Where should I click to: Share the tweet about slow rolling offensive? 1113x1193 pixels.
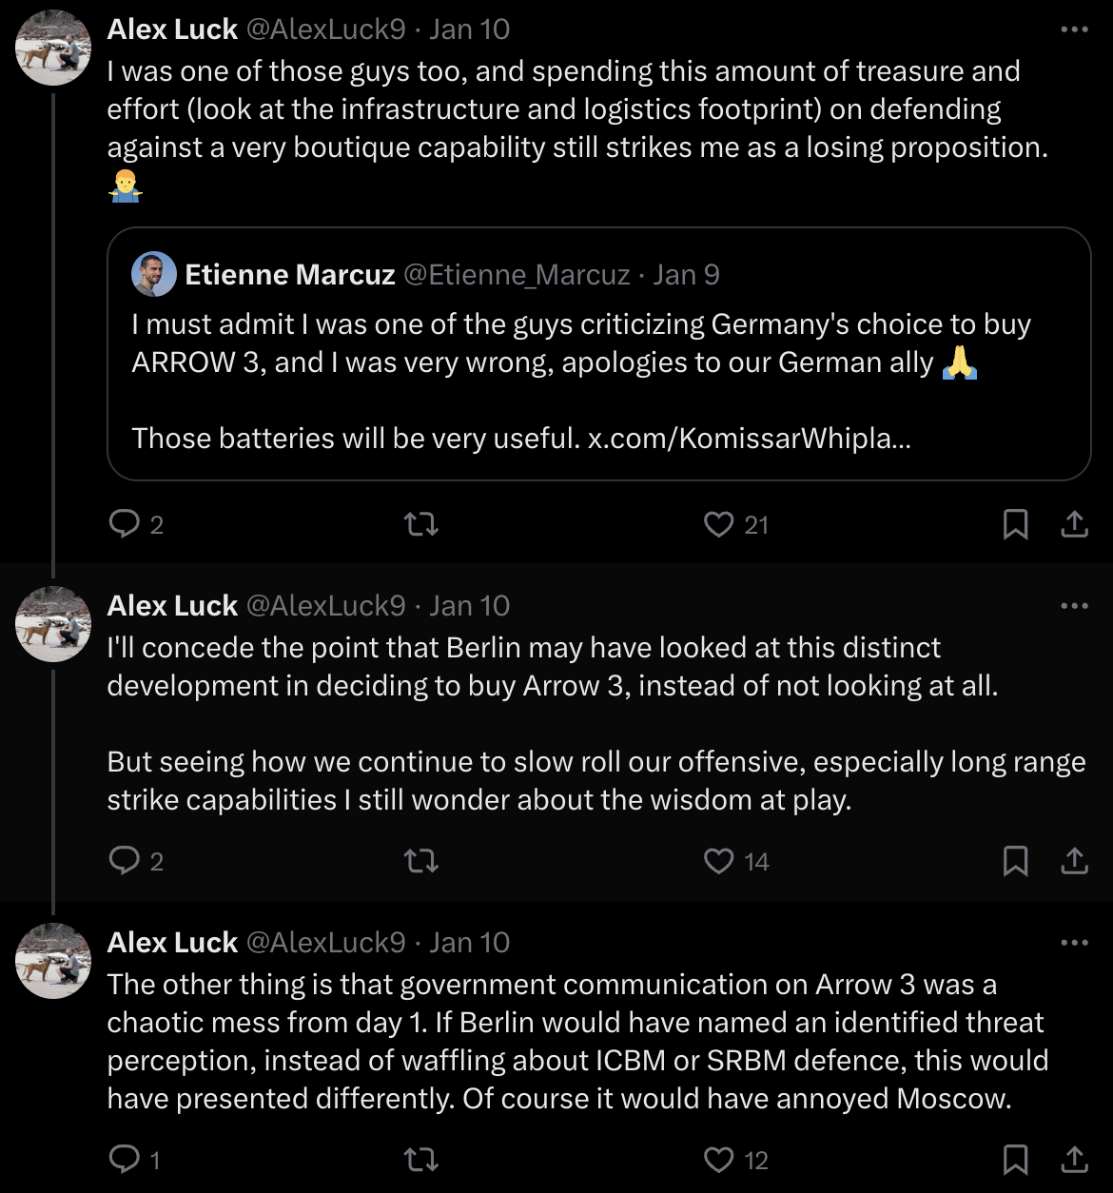1074,860
